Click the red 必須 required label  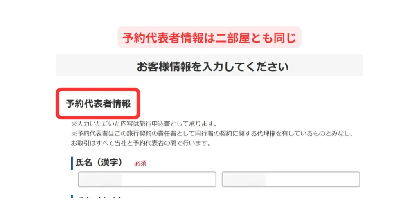coord(140,163)
